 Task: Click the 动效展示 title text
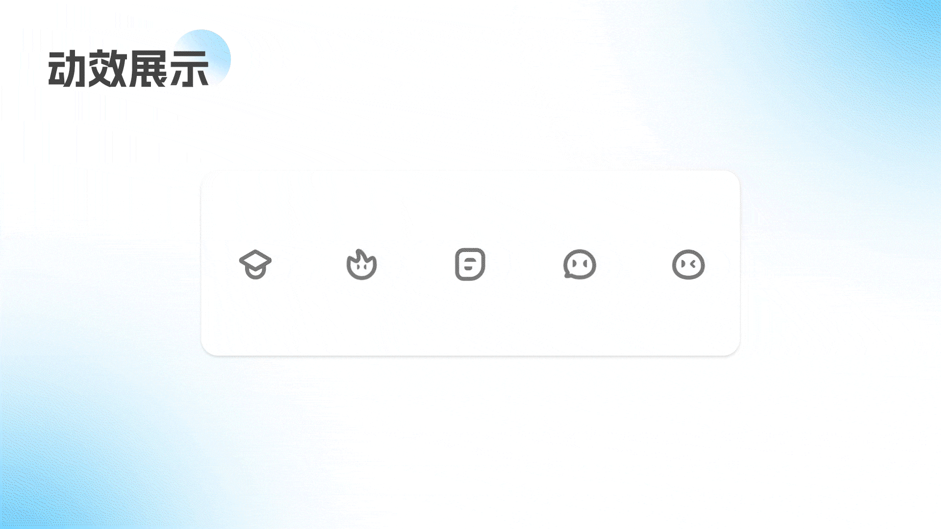[128, 69]
